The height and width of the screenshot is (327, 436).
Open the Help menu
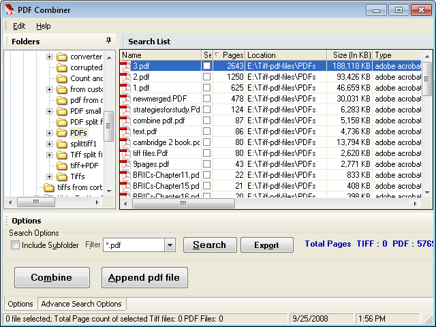[44, 26]
